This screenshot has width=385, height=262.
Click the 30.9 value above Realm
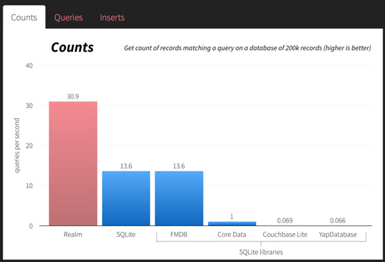(x=73, y=96)
